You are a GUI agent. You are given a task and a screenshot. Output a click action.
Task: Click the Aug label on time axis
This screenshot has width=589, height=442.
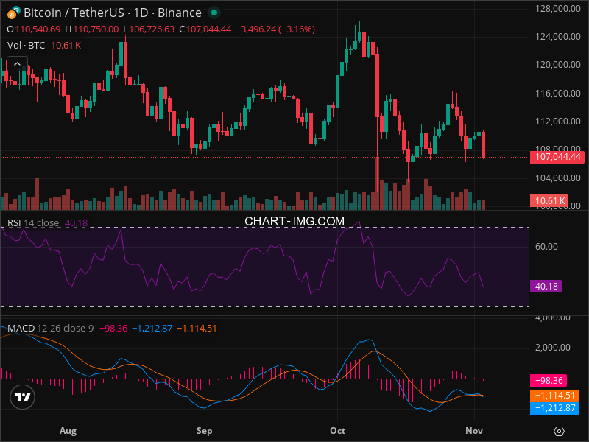[68, 429]
